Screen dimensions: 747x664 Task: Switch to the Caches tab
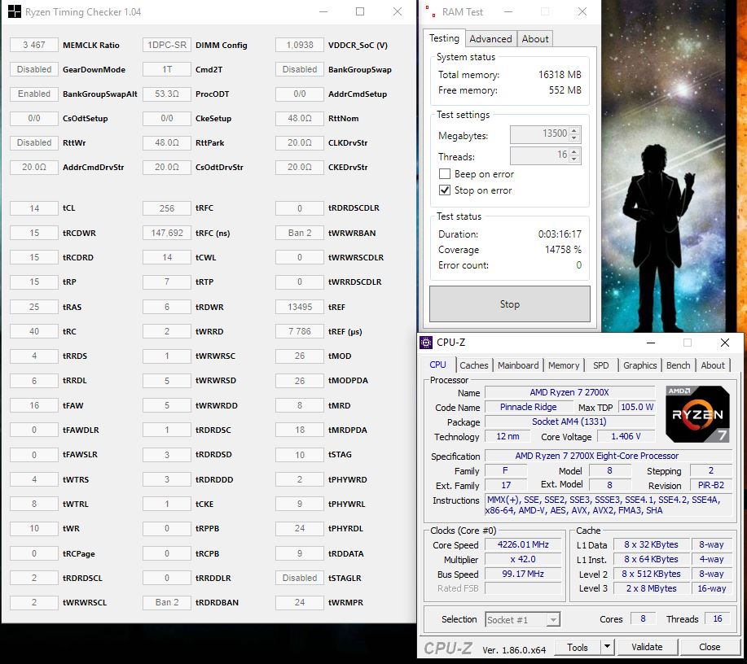[x=473, y=365]
